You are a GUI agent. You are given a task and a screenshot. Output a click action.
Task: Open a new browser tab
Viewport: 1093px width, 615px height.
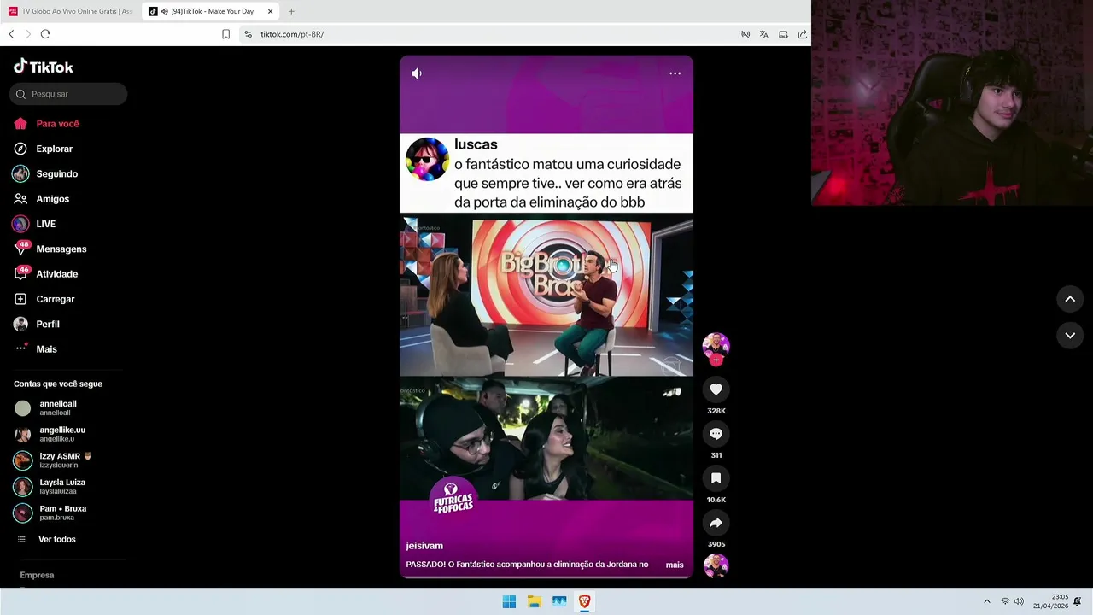coord(291,11)
